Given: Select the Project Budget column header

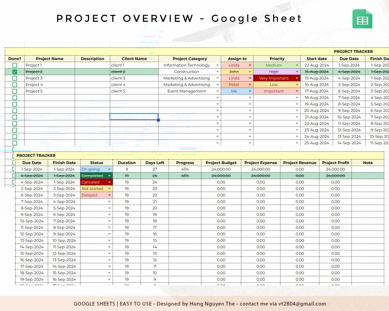Looking at the screenshot, I should [x=221, y=163].
